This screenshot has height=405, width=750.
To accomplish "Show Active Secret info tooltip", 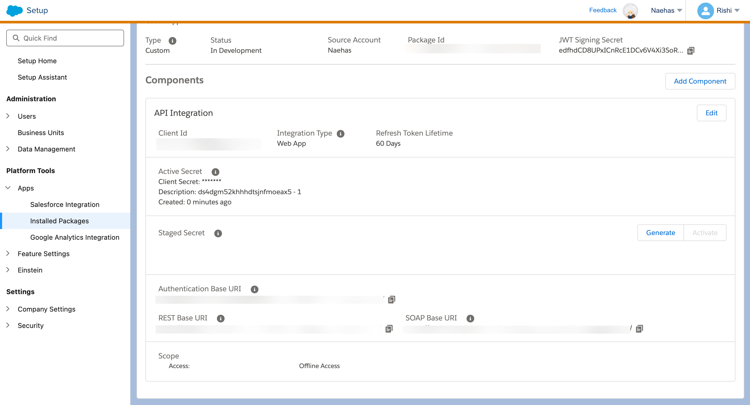I will pos(215,172).
